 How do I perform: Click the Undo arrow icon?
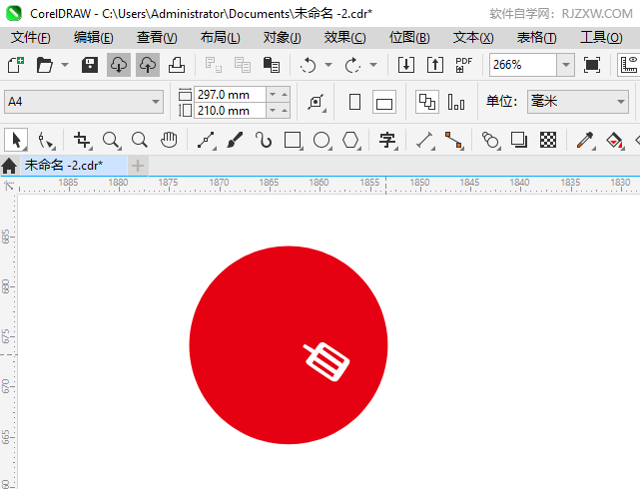(x=309, y=65)
